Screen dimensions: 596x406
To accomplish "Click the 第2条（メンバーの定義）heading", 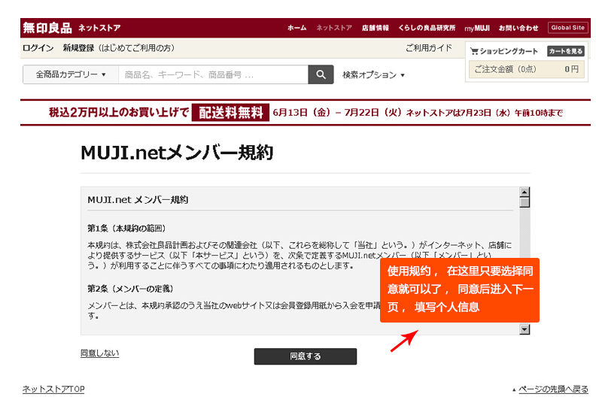I will (130, 289).
